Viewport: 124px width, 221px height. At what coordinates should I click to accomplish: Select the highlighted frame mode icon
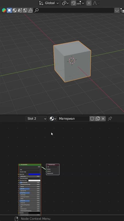pos(9,10)
